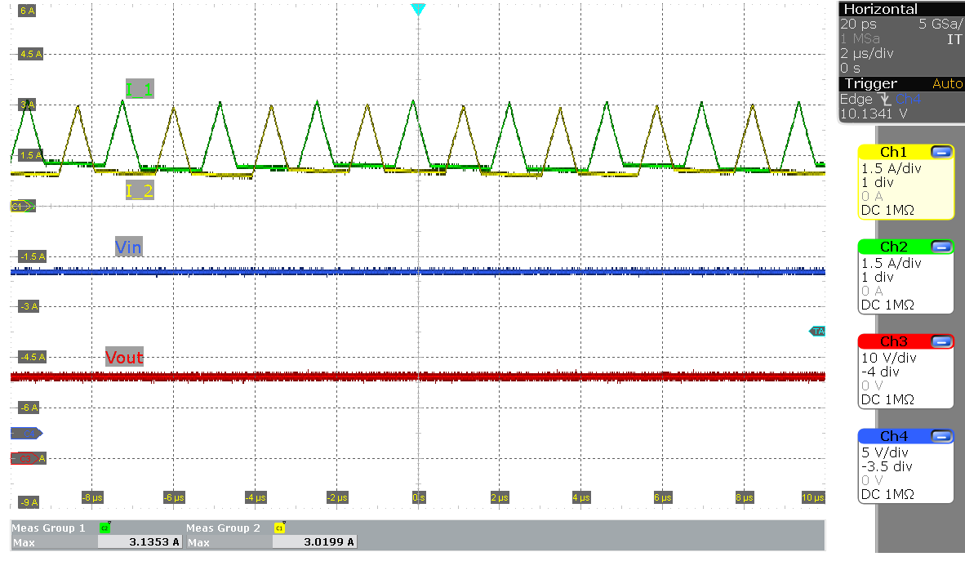The width and height of the screenshot is (965, 588).
Task: Select the edge trigger slope icon
Action: coord(884,99)
